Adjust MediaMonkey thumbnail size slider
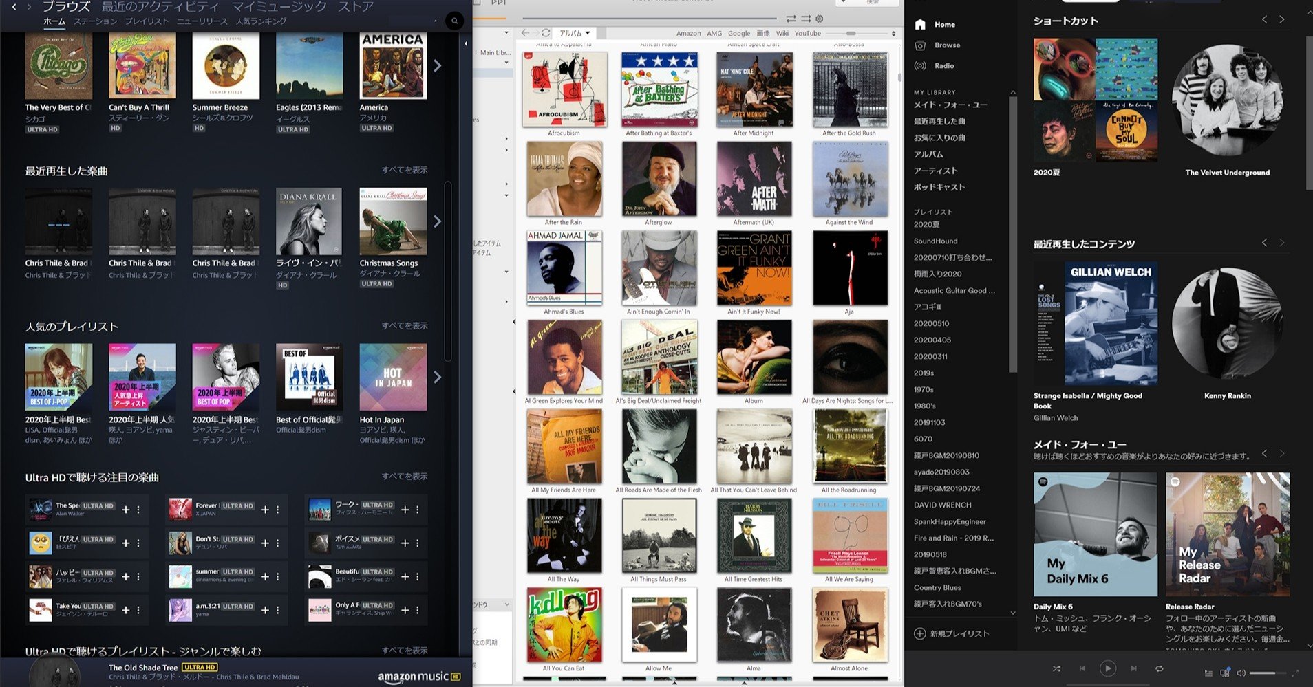Viewport: 1313px width, 687px height. pos(858,33)
